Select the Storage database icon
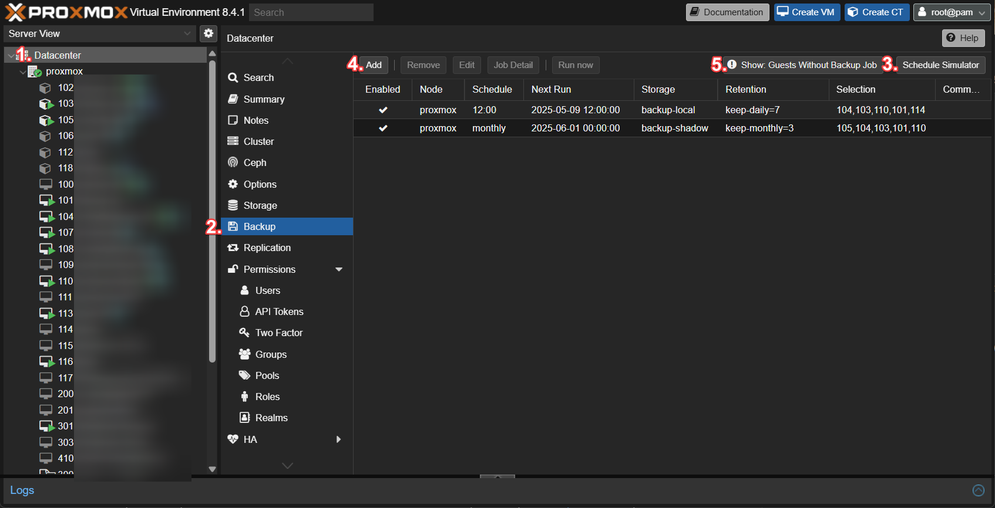This screenshot has width=995, height=508. 233,205
